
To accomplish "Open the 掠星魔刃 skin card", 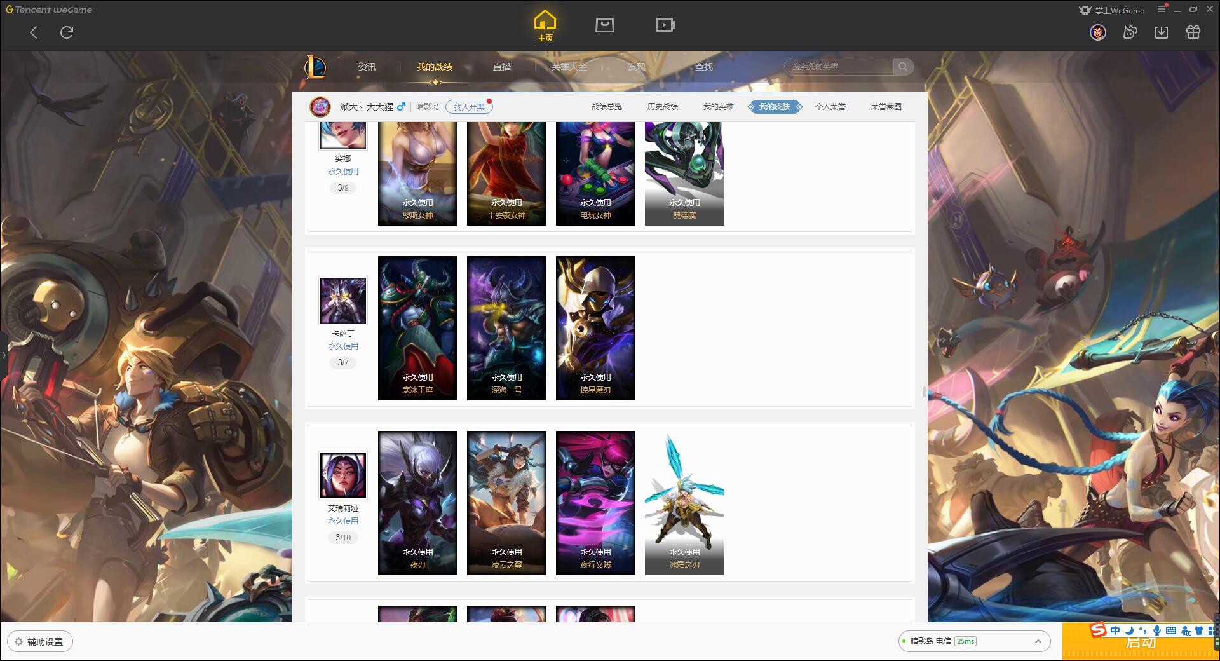I will pos(595,328).
